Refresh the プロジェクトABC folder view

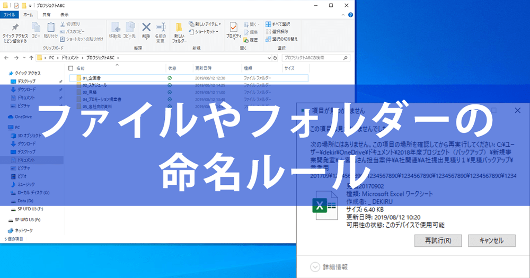click(275, 58)
